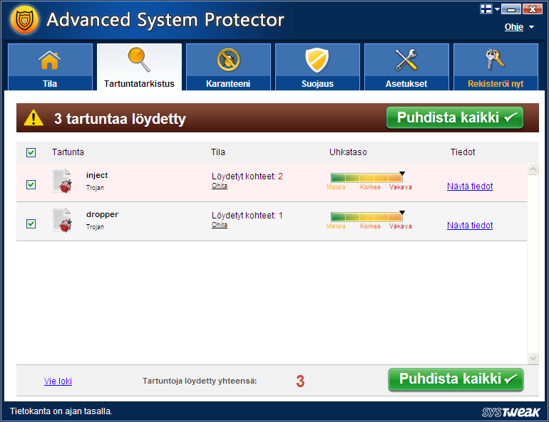Close the Advanced System Protector window
The image size is (549, 422).
(532, 9)
